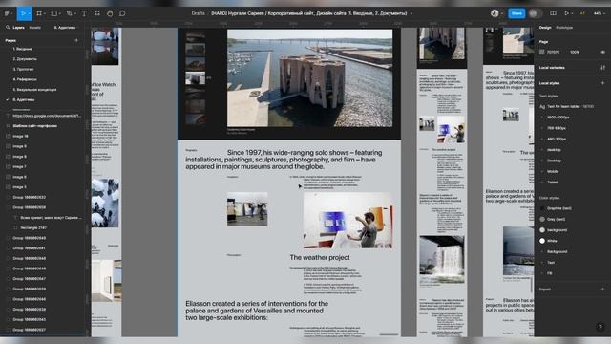The width and height of the screenshot is (611, 344).
Task: Open Move tool options chevron
Action: coord(30,13)
